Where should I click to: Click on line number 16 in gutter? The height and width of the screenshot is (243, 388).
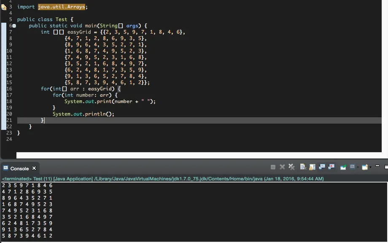click(9, 89)
